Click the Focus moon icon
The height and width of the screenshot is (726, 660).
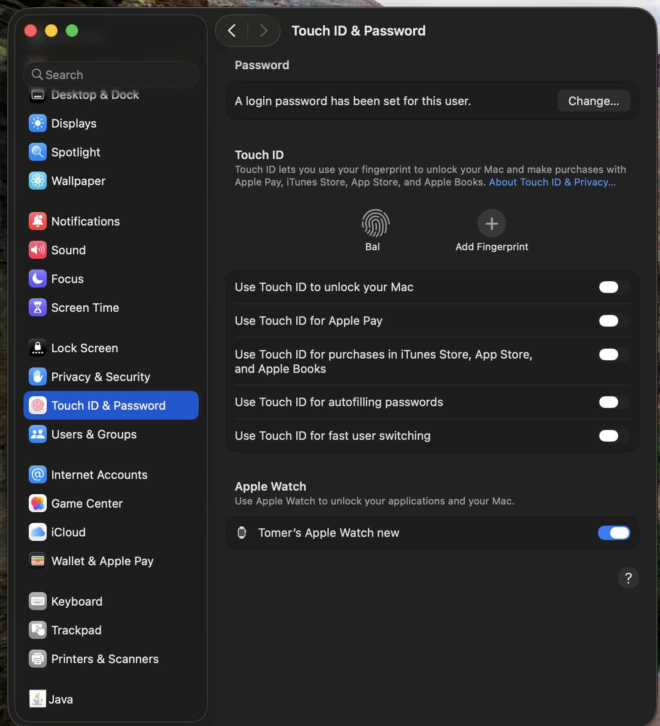click(x=38, y=279)
